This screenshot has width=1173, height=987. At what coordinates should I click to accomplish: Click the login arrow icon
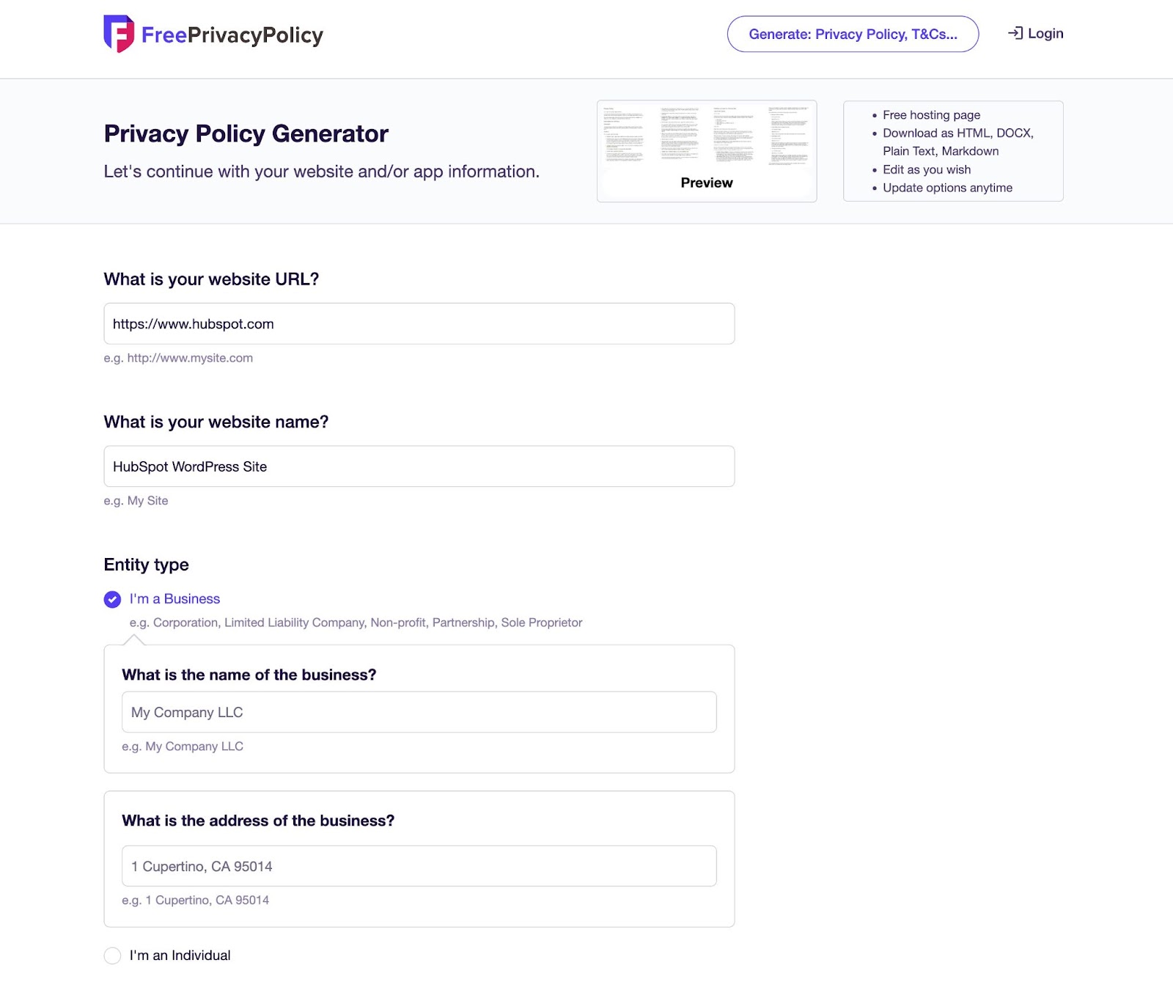tap(1015, 33)
